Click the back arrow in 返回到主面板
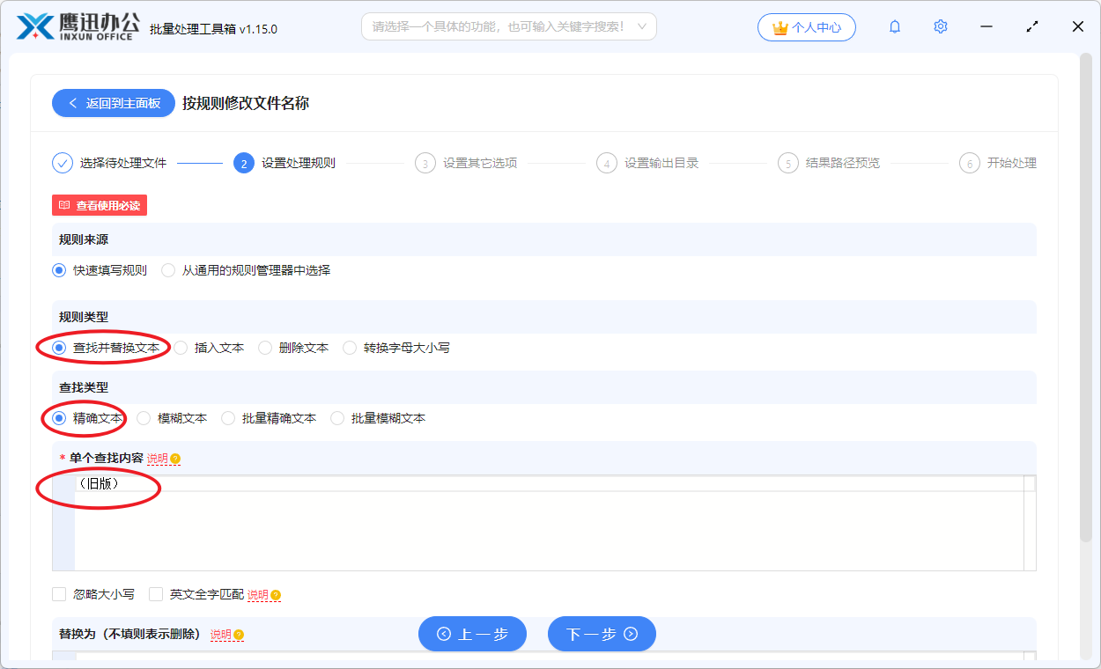Screen dimensions: 1101x669 point(73,103)
